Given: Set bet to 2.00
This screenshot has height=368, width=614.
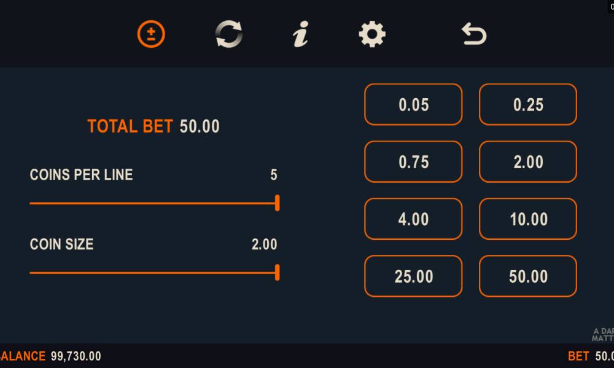Looking at the screenshot, I should (528, 162).
